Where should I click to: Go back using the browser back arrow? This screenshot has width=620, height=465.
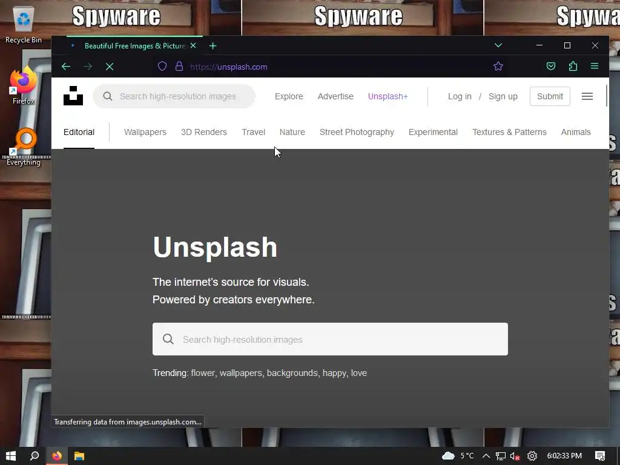pyautogui.click(x=66, y=67)
